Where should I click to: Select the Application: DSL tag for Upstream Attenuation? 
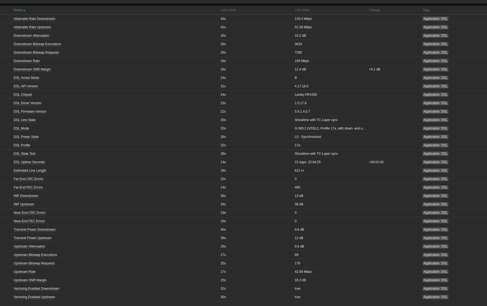click(x=435, y=246)
